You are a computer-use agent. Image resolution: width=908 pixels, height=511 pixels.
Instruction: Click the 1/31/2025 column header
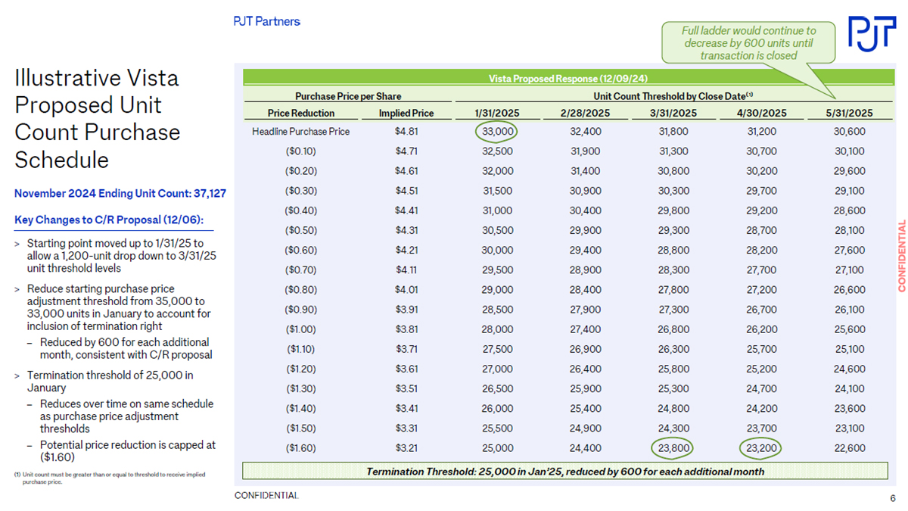(x=498, y=114)
